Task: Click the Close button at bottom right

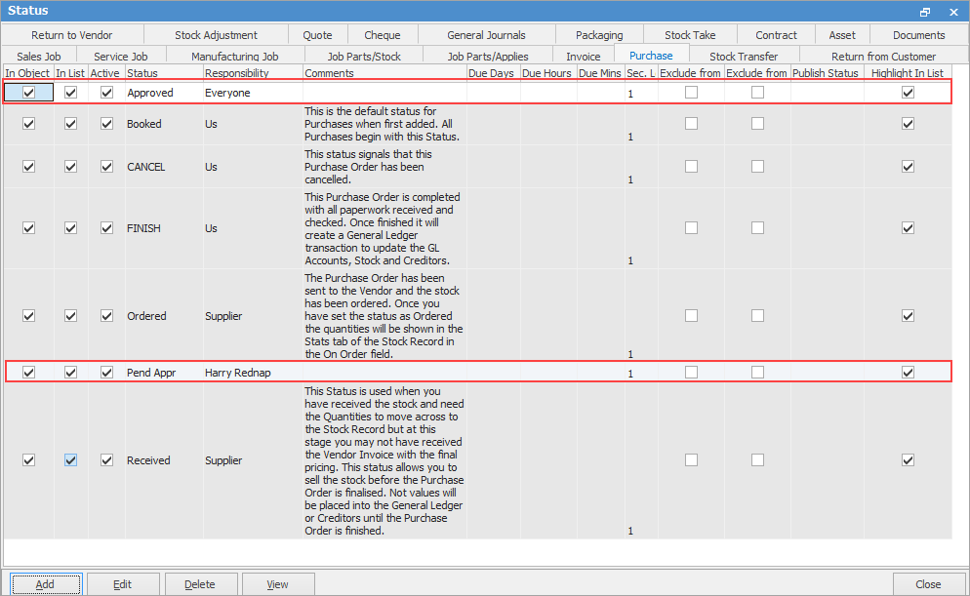Action: 928,584
